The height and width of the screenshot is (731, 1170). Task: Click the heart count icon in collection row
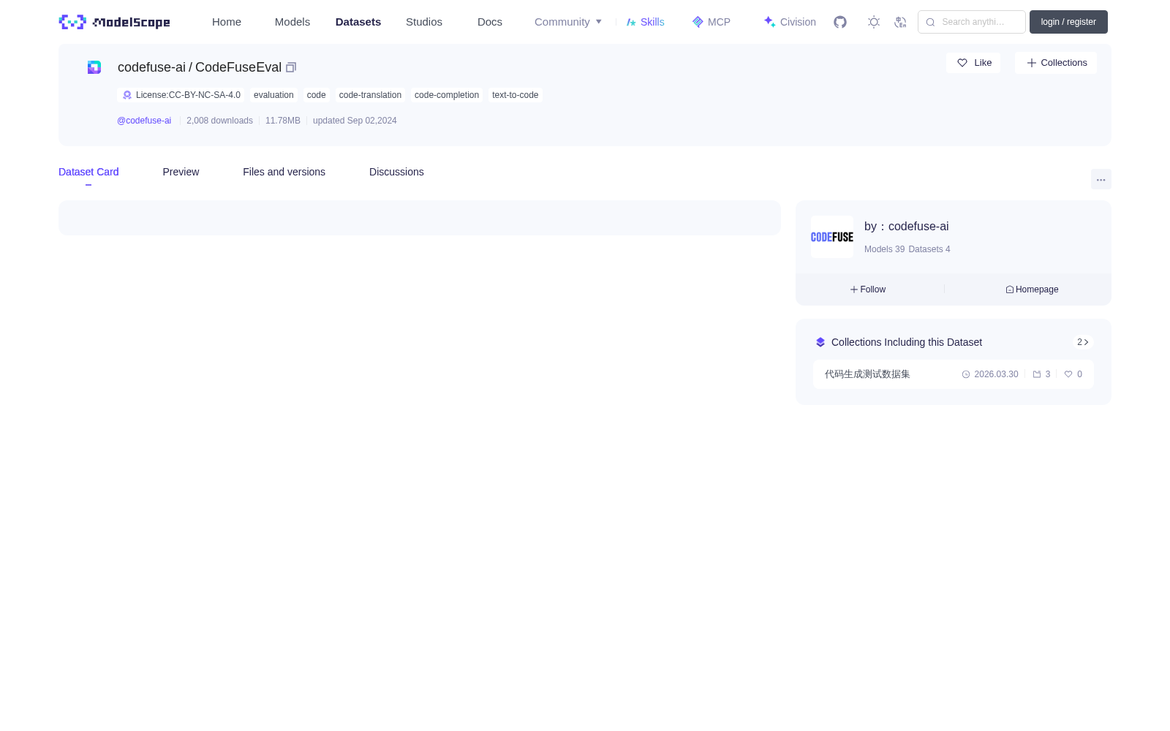(1068, 374)
